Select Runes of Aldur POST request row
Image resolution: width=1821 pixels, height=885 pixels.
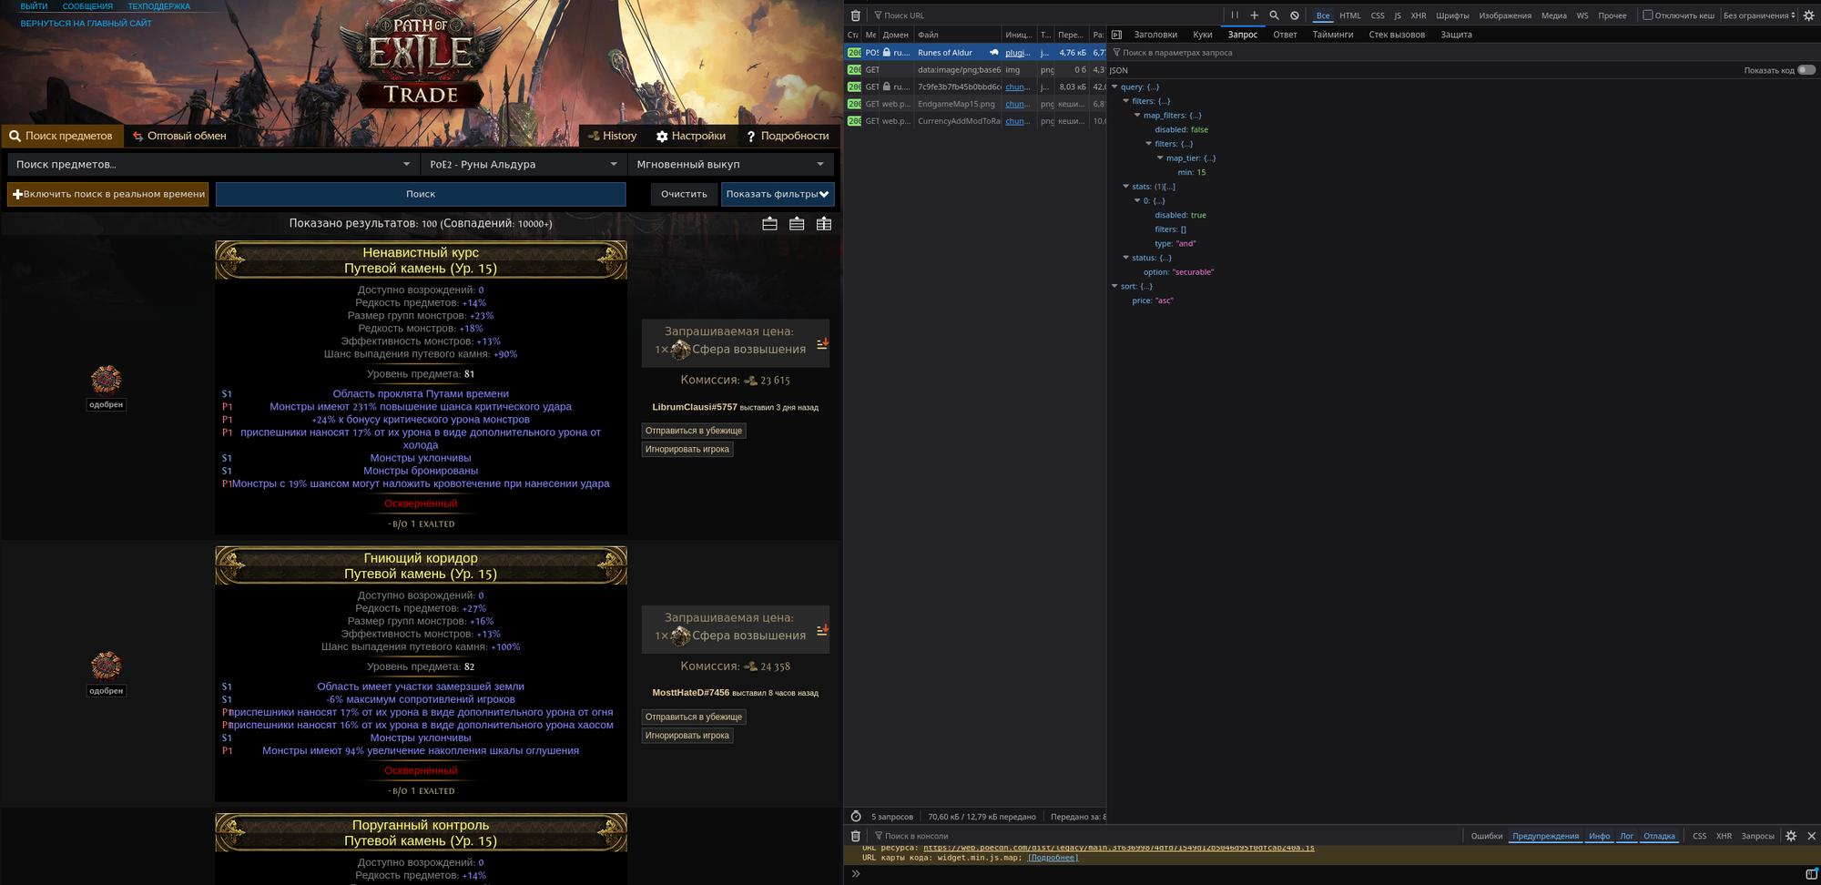[x=975, y=53]
